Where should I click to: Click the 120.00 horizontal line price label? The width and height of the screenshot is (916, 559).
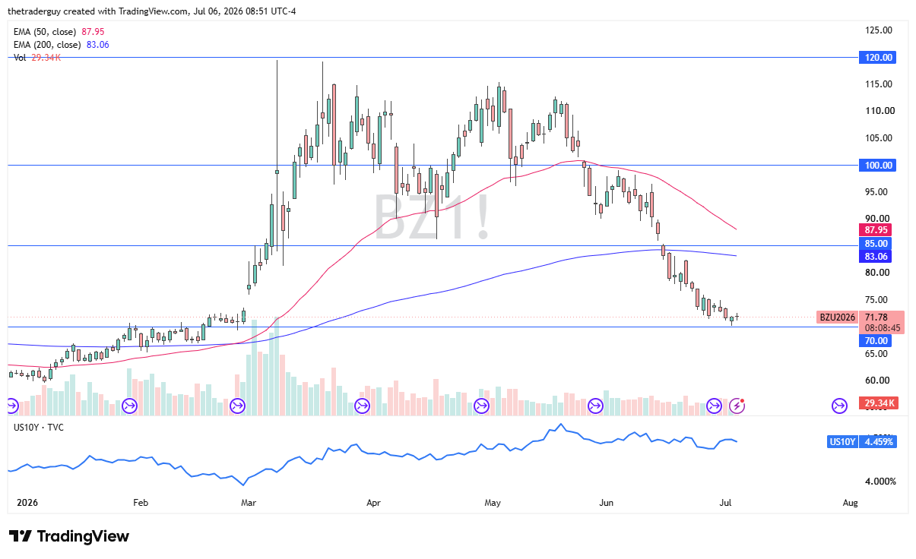click(876, 57)
